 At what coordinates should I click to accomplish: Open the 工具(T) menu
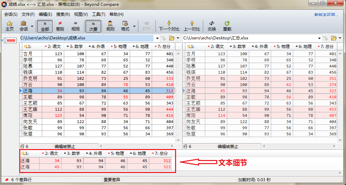click(99, 14)
